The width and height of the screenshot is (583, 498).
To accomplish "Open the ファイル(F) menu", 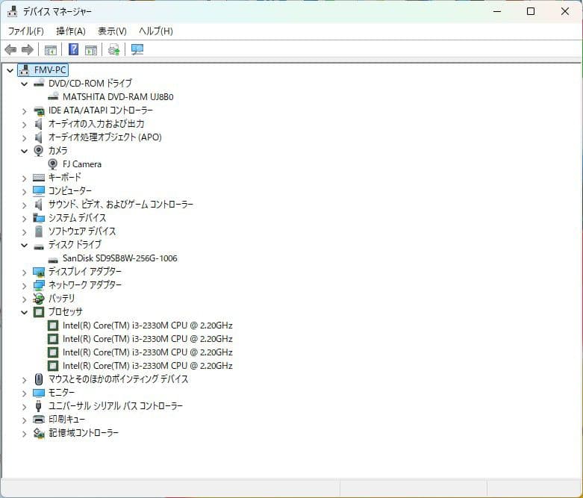I will 25,31.
